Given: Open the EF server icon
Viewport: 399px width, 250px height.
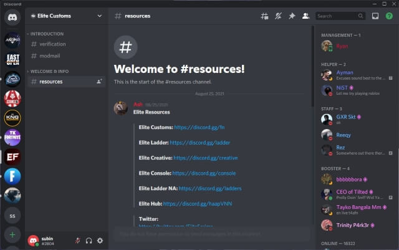Looking at the screenshot, I should 12,156.
